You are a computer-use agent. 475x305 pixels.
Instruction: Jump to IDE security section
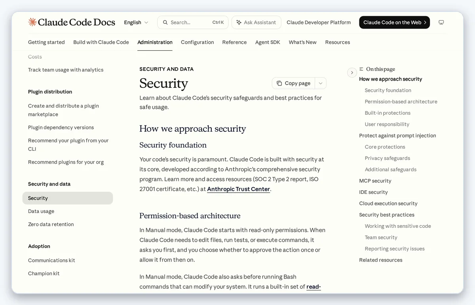[x=373, y=192]
